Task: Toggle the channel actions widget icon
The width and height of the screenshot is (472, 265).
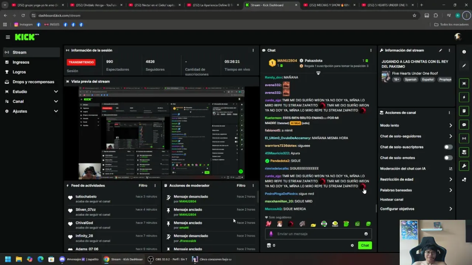Action: 464,152
